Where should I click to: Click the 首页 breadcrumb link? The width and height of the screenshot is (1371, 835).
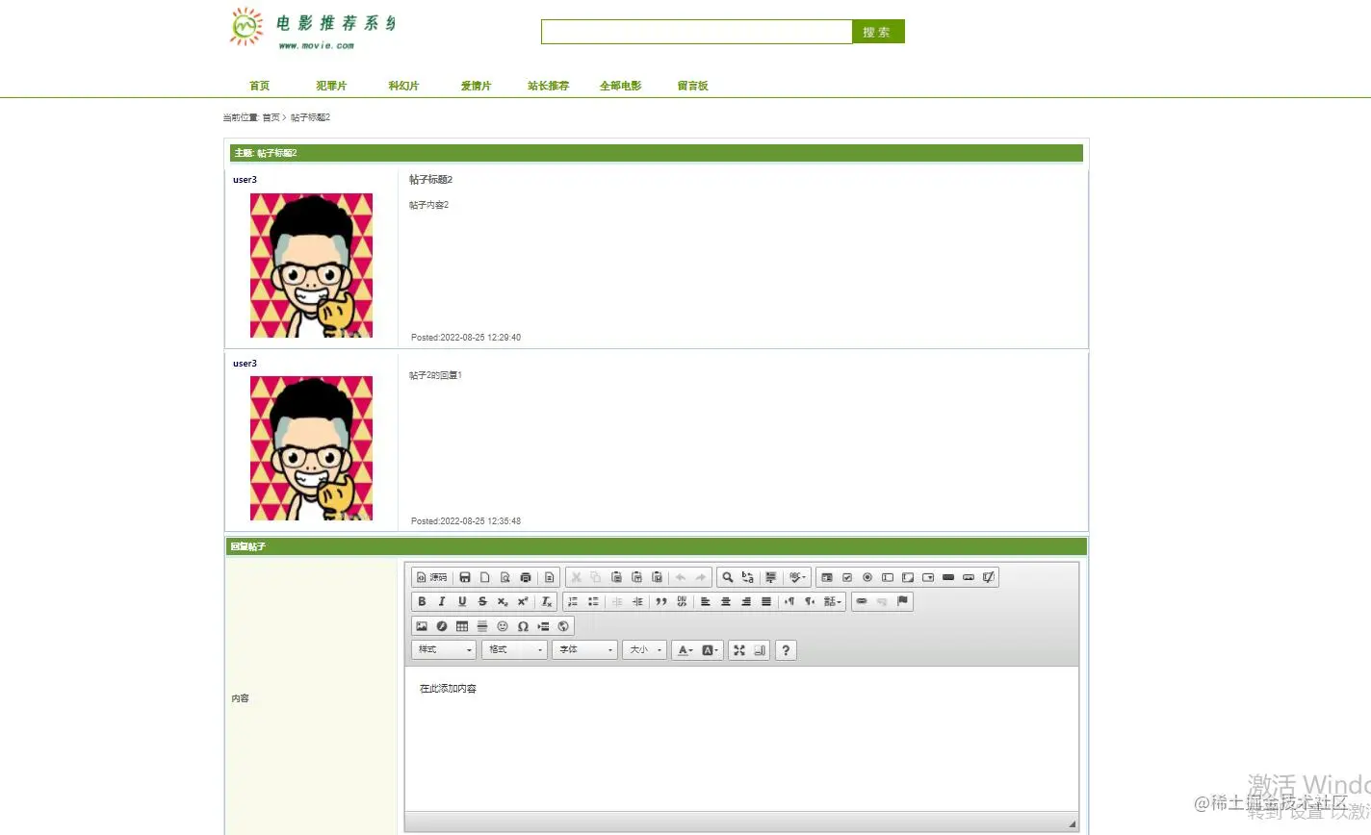(271, 117)
